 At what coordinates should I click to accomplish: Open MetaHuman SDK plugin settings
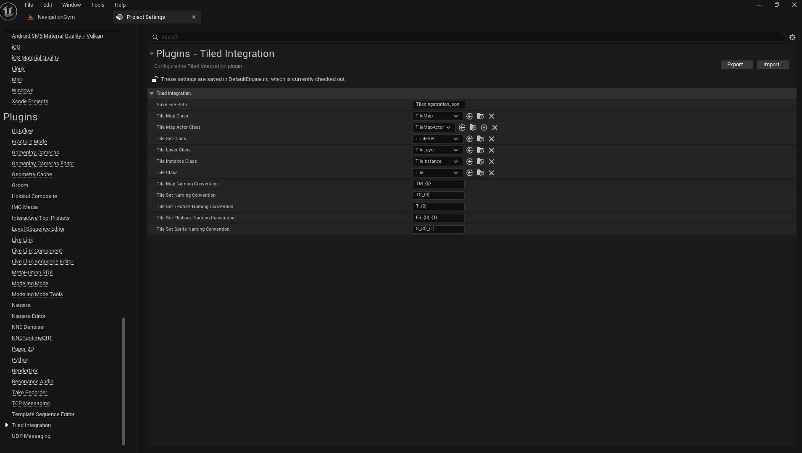pos(32,273)
